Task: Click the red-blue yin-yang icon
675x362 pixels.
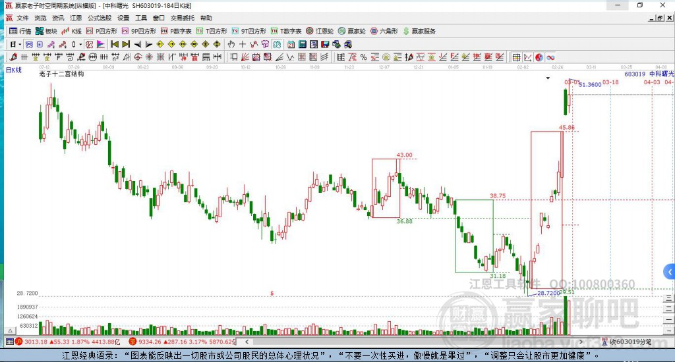Action: (x=539, y=57)
